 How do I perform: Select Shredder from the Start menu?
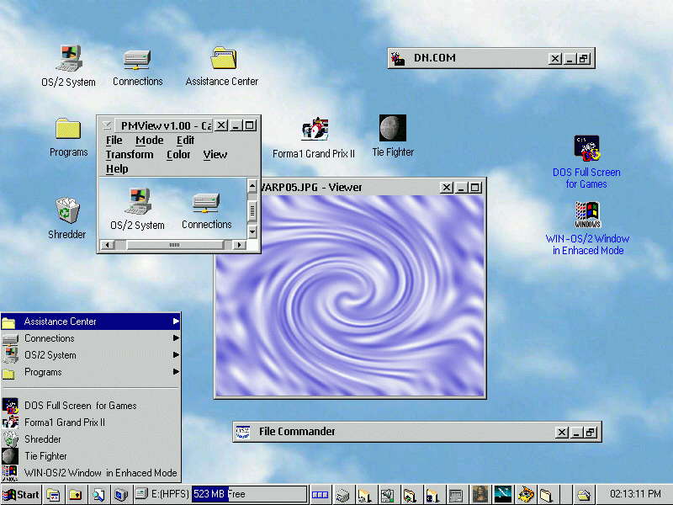42,439
